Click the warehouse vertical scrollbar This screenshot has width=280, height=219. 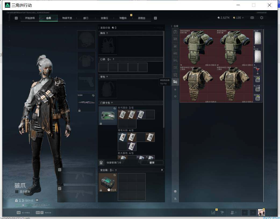[x=264, y=115]
